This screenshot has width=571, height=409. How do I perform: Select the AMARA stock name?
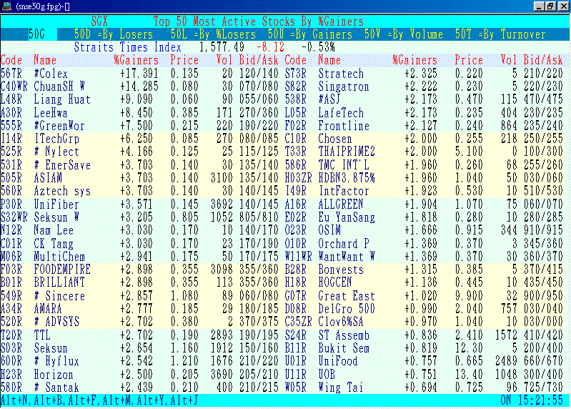coord(48,309)
